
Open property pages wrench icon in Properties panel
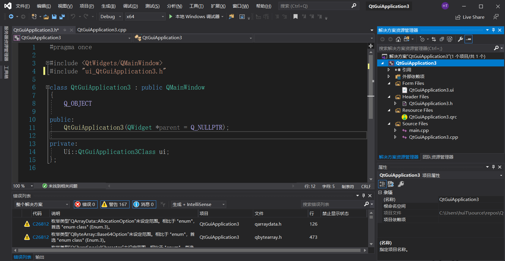pos(401,184)
